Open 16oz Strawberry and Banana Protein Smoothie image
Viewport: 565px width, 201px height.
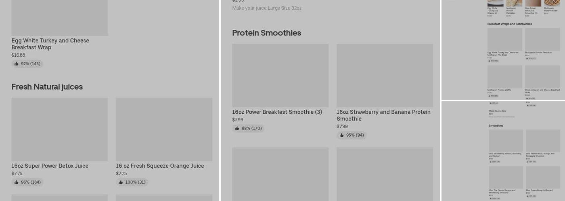point(385,75)
